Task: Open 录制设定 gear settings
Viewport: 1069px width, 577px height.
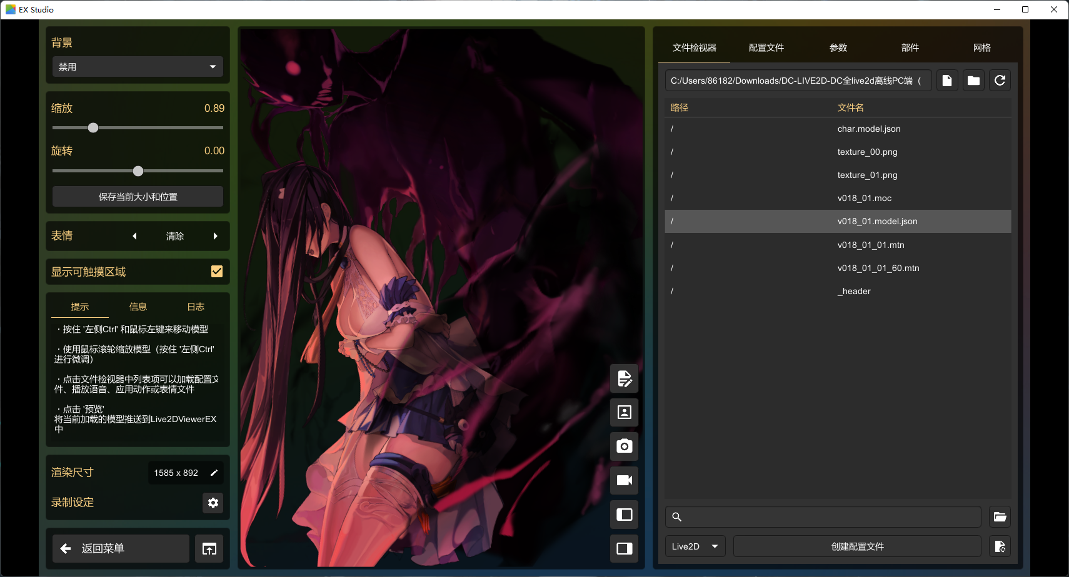Action: (x=213, y=503)
